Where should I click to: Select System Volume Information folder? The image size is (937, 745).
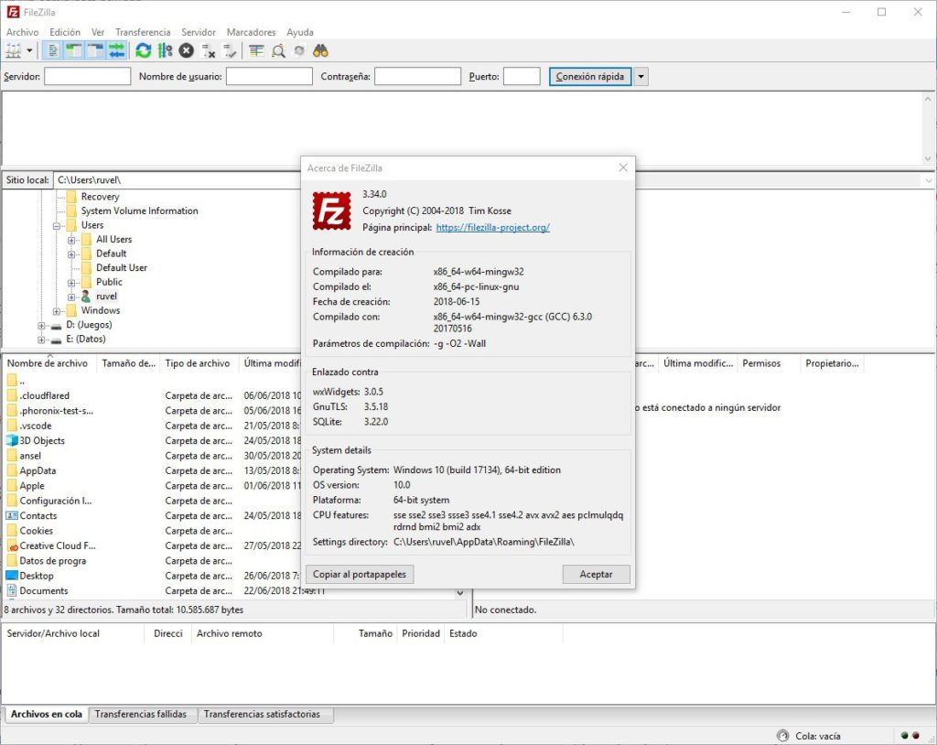(139, 211)
